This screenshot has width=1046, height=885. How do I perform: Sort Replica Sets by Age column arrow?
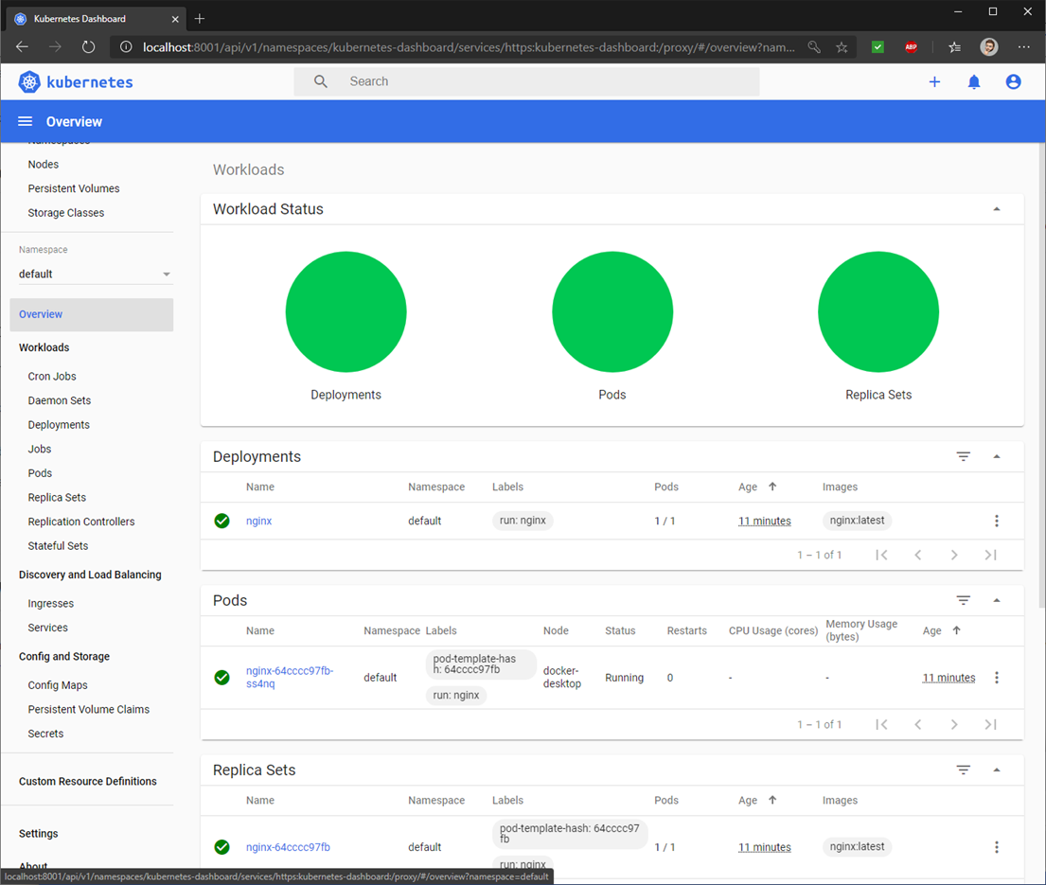click(772, 800)
